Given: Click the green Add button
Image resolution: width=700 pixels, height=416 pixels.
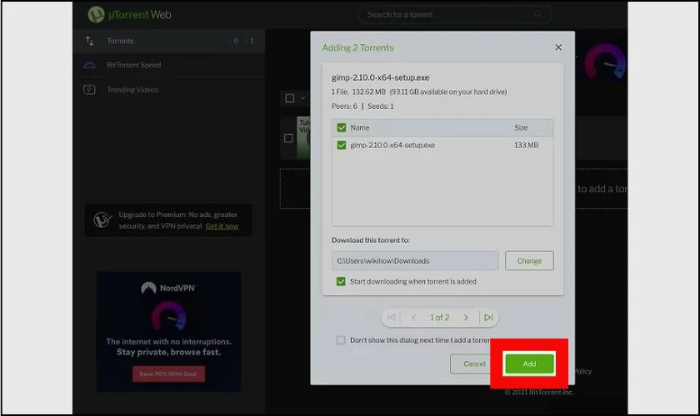Looking at the screenshot, I should tap(529, 364).
